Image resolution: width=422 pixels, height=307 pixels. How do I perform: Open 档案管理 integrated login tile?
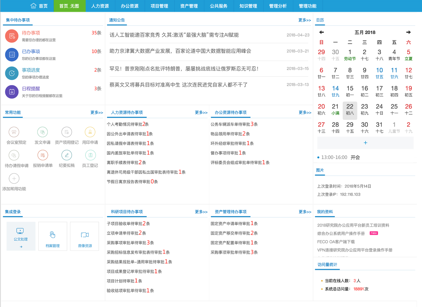53,236
